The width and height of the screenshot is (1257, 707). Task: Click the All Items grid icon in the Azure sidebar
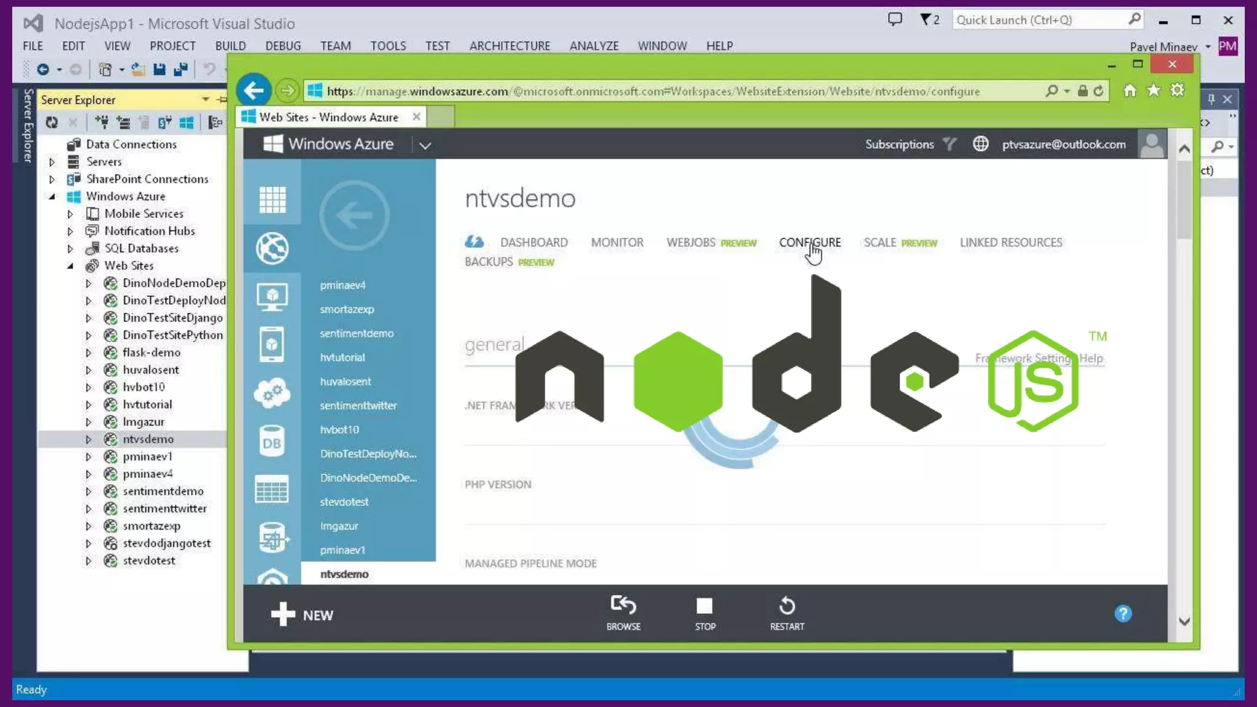(272, 199)
